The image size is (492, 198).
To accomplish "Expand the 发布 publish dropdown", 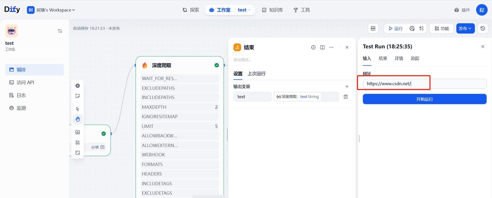I will click(465, 28).
